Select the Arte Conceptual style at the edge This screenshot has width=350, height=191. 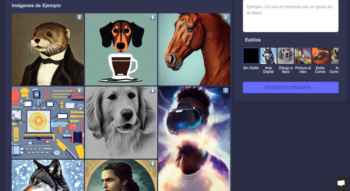point(335,55)
